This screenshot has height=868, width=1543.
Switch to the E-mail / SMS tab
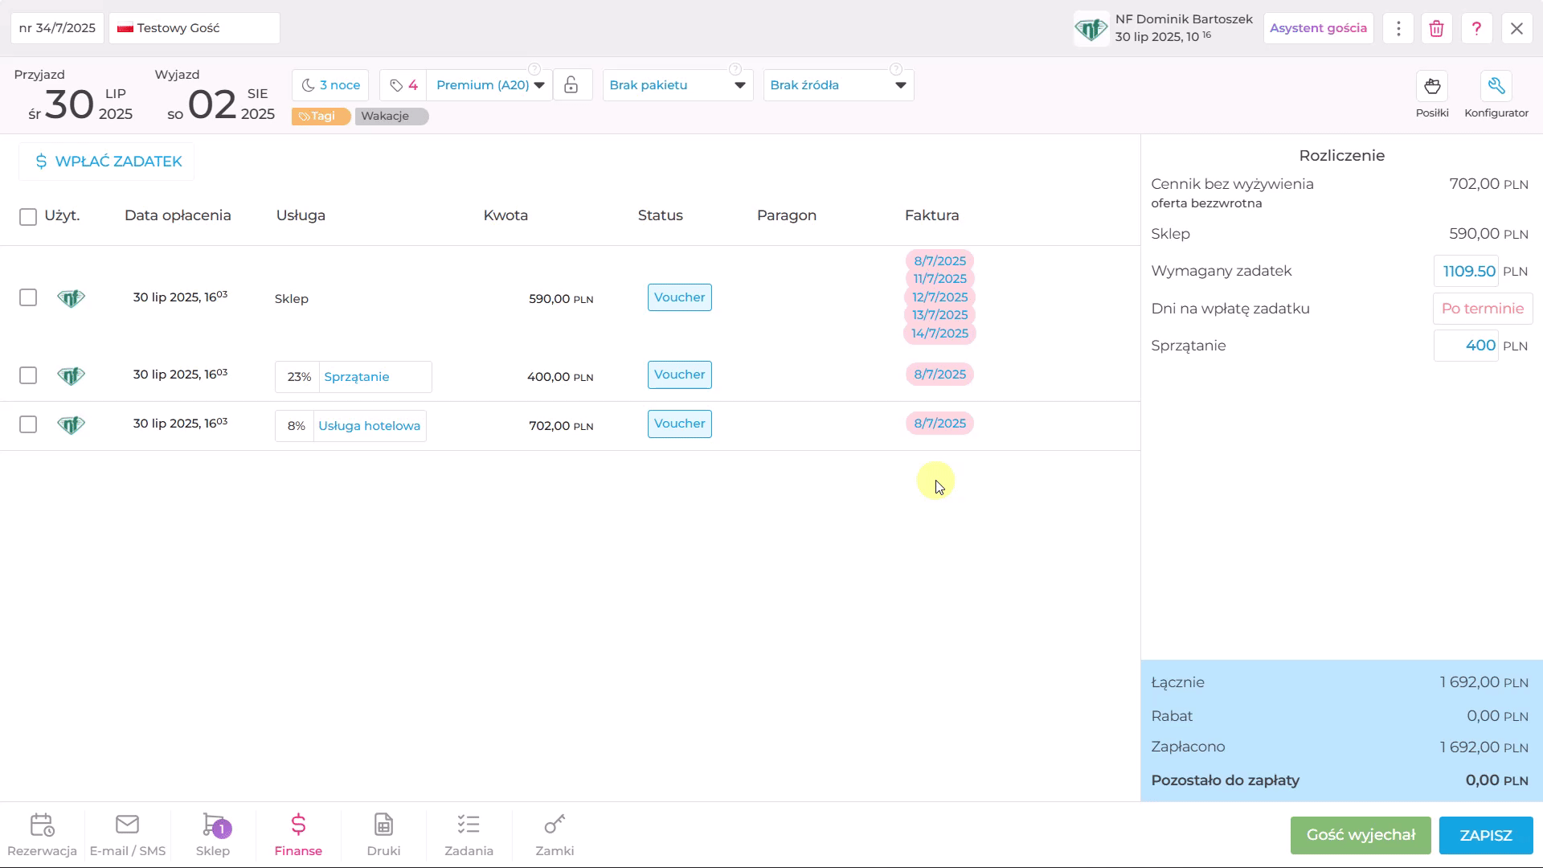[x=128, y=835]
